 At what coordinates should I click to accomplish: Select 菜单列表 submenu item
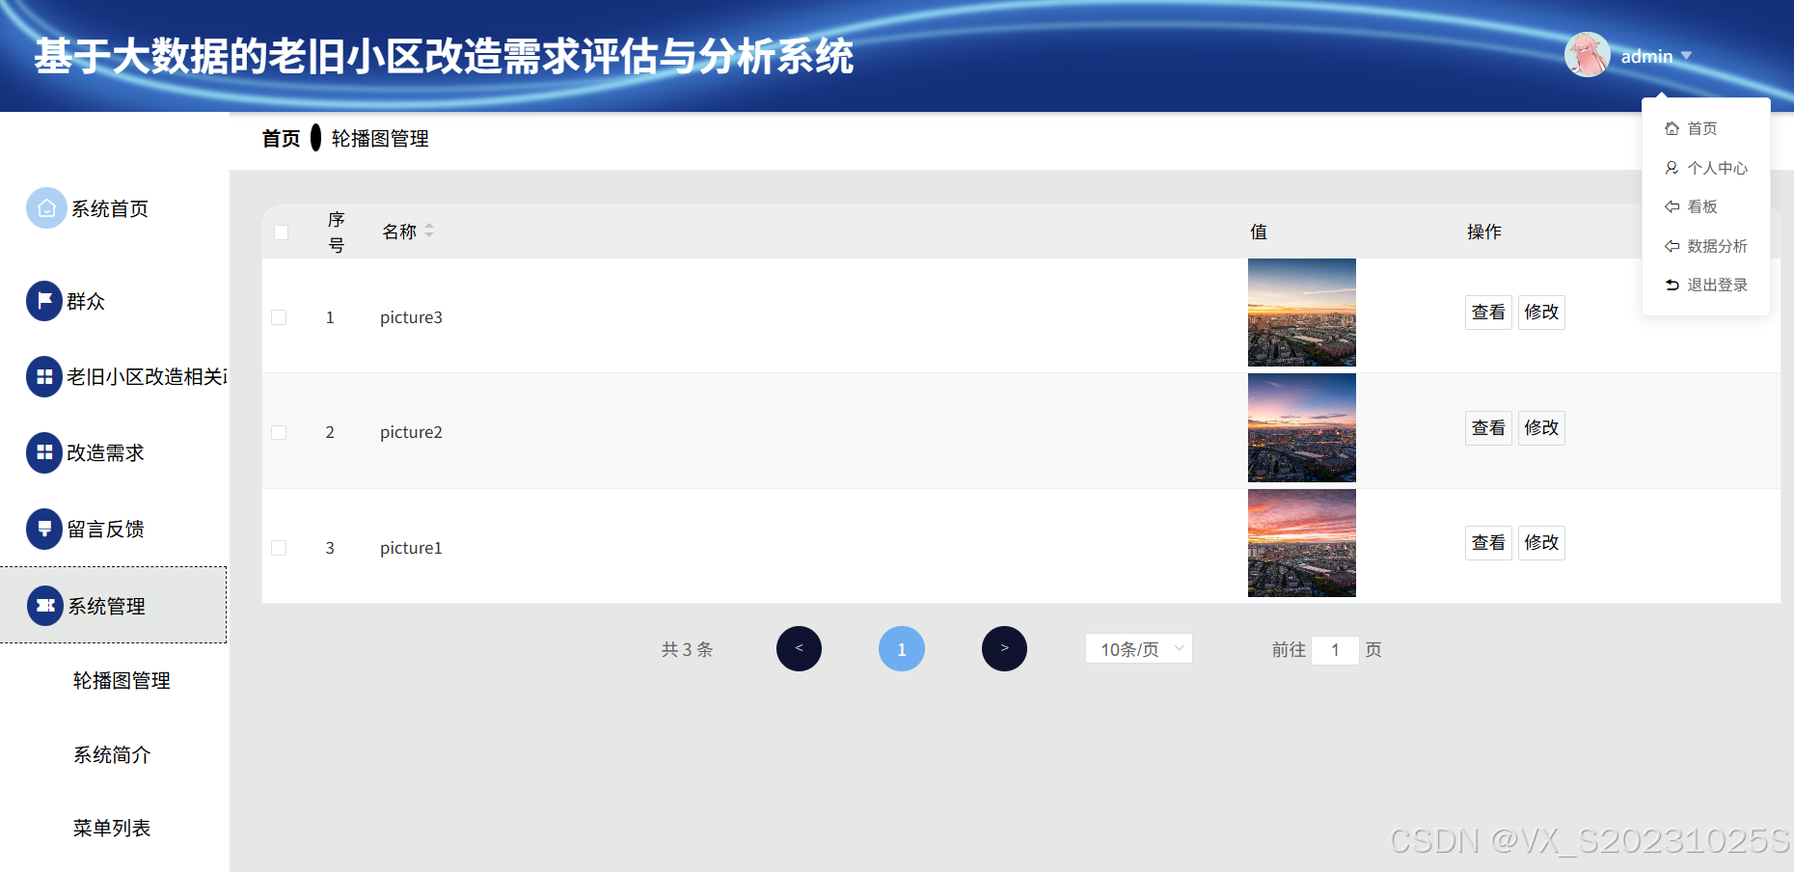112,829
